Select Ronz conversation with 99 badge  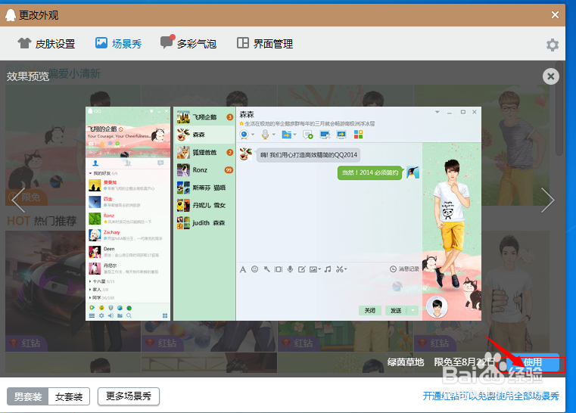[204, 170]
